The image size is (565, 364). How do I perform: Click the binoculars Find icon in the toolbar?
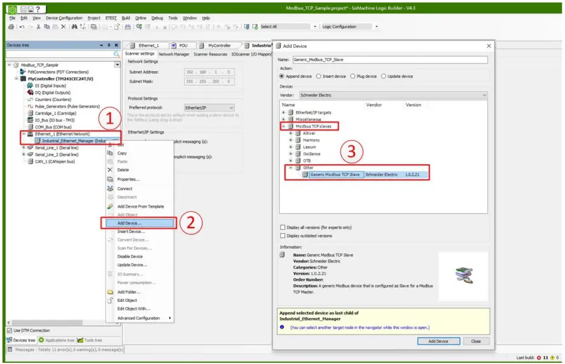click(x=74, y=27)
